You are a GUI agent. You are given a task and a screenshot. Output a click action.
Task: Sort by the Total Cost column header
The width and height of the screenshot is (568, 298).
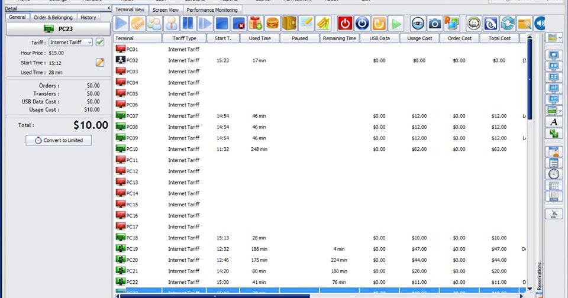coord(499,38)
